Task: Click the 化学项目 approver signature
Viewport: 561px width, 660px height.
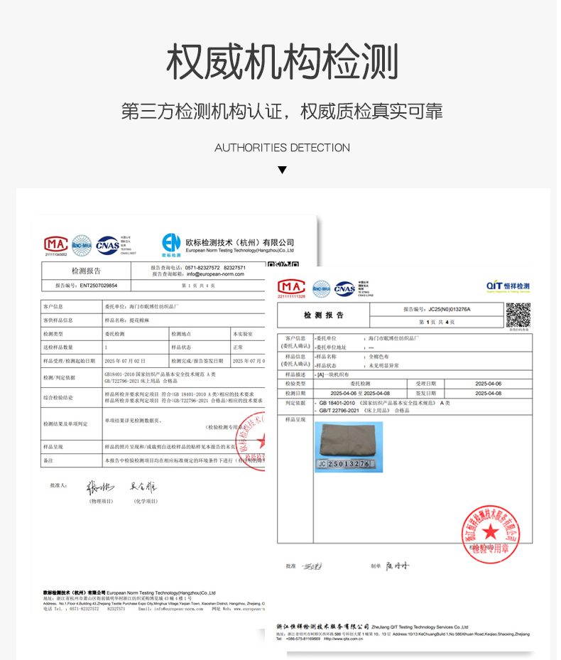Action: [143, 487]
